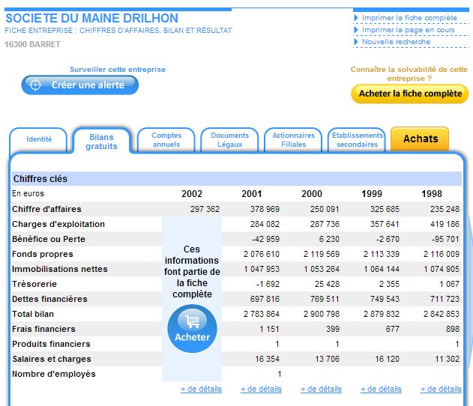Click the 2 076 610 Fonds propres value
The height and width of the screenshot is (406, 473).
(262, 254)
